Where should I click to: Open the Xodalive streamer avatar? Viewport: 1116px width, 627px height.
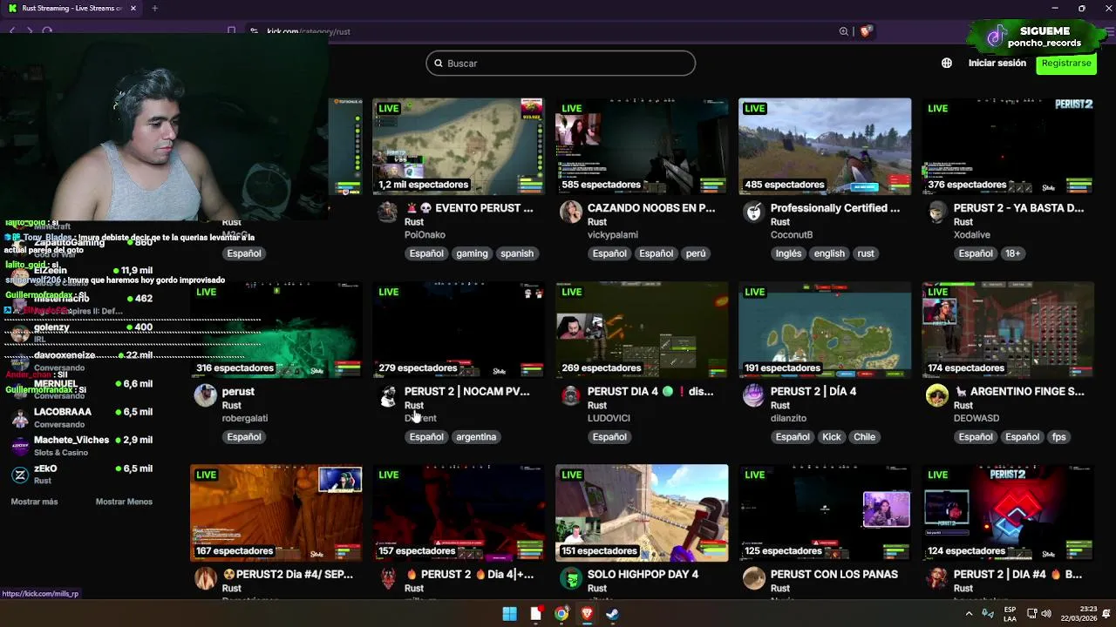(937, 212)
